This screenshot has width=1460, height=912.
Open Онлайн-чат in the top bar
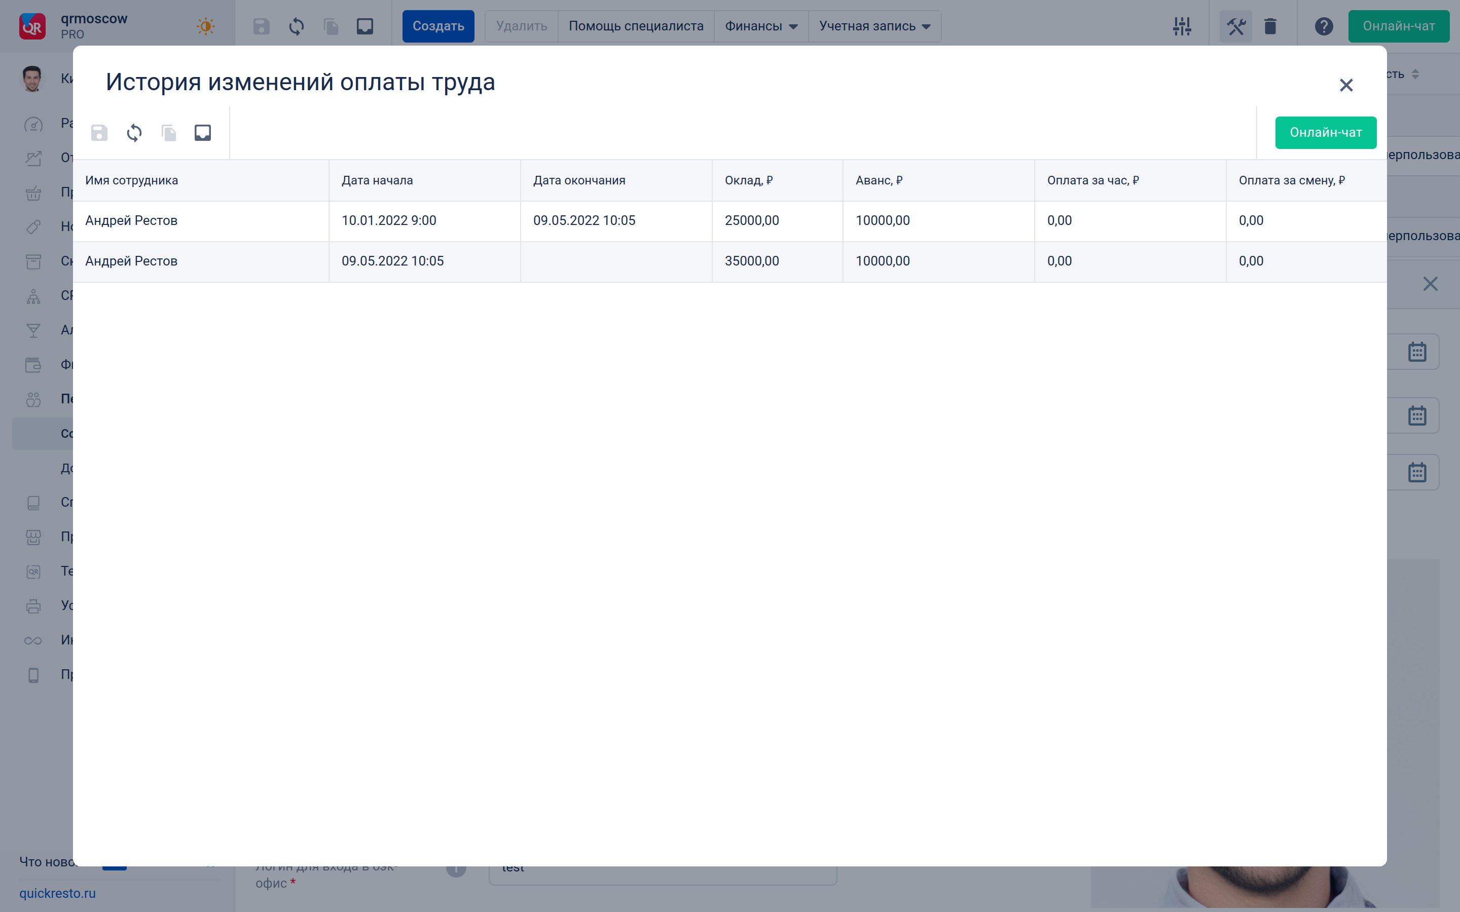[1399, 26]
